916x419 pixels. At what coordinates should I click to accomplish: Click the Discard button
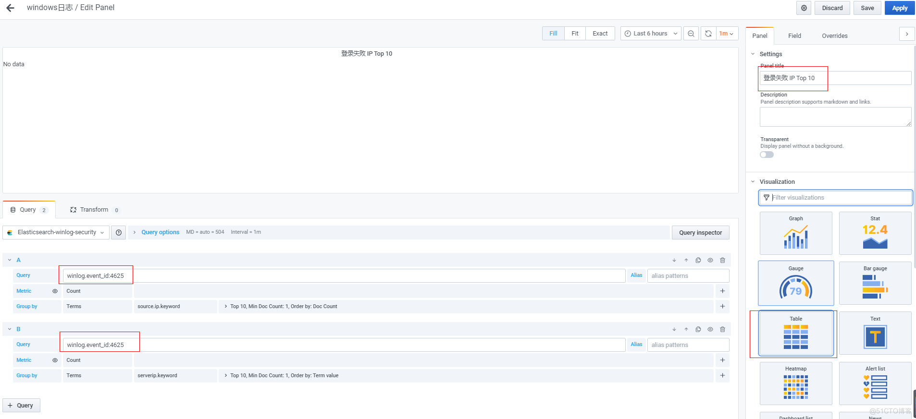pos(832,8)
